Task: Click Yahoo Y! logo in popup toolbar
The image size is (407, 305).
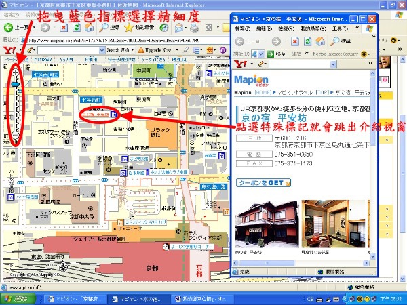Action: [240, 64]
